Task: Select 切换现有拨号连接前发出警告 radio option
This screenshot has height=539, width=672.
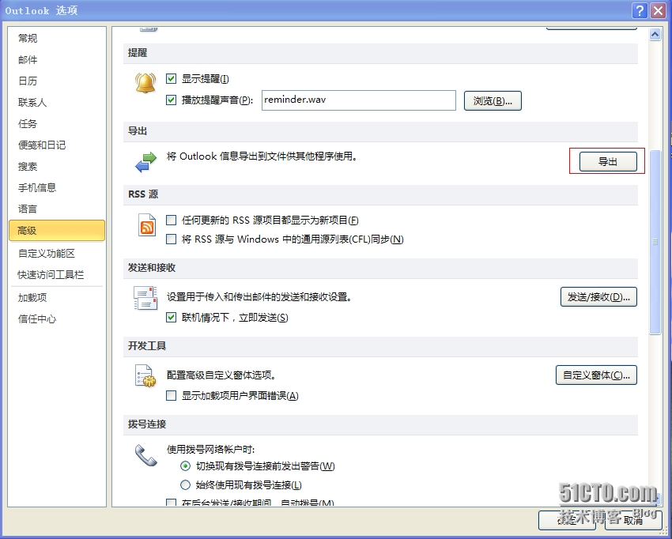Action: (185, 465)
